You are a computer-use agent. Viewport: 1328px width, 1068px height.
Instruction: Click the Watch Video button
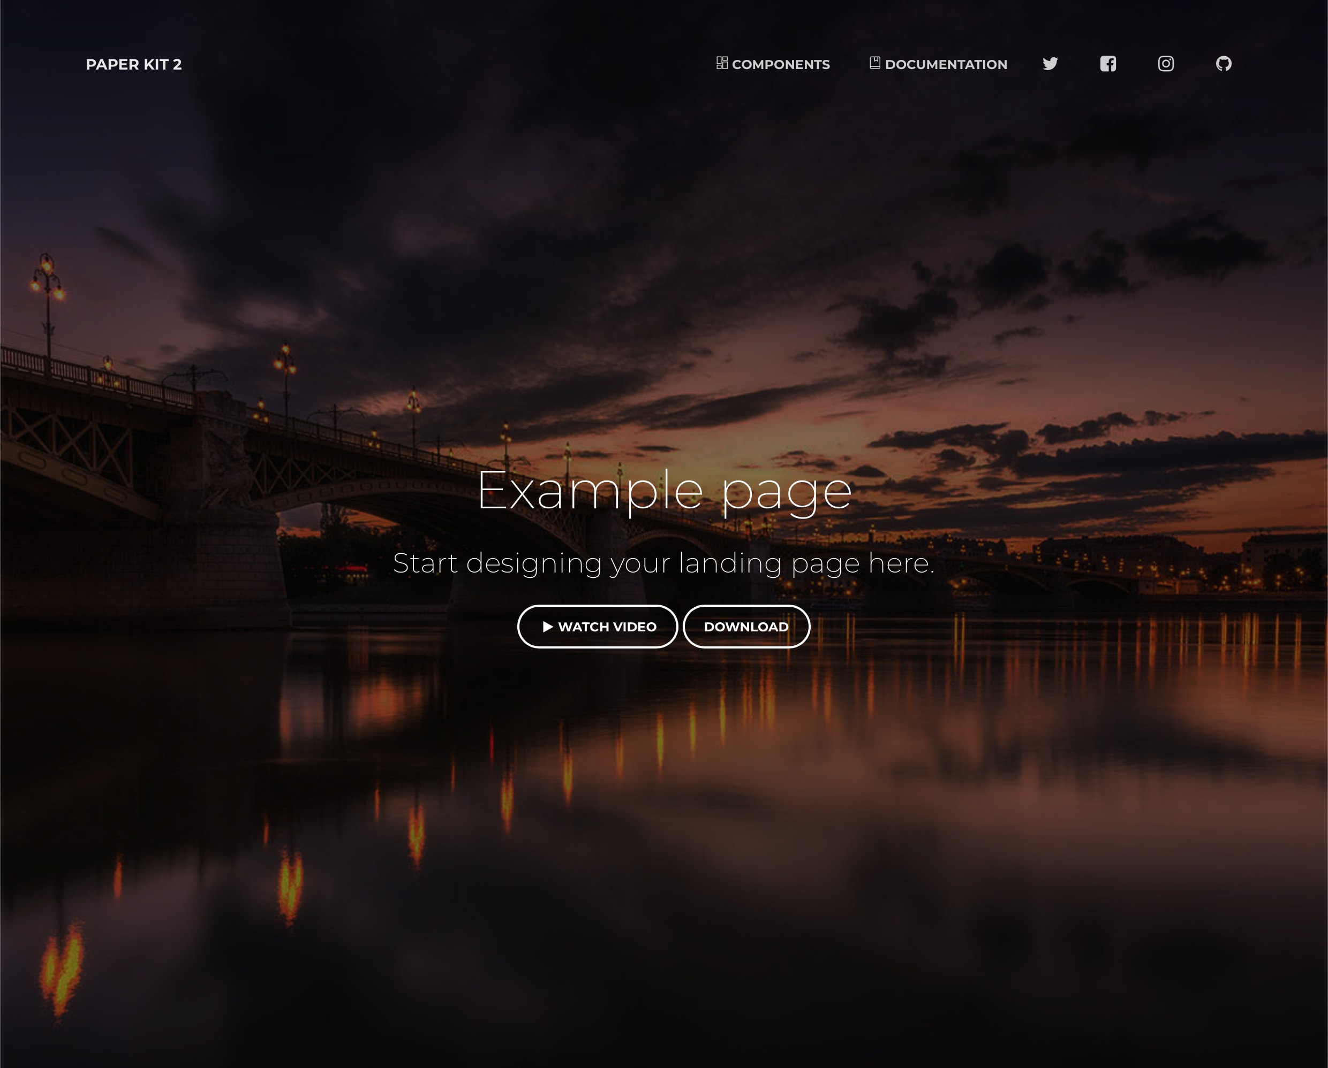[x=597, y=627]
